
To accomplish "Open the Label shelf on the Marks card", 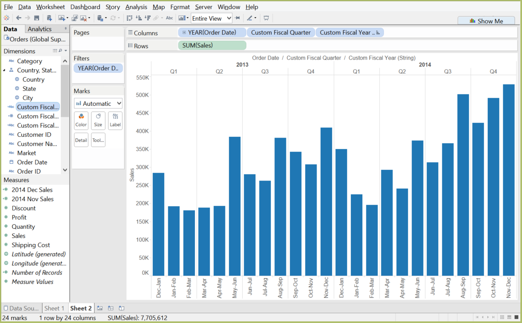I will point(115,120).
